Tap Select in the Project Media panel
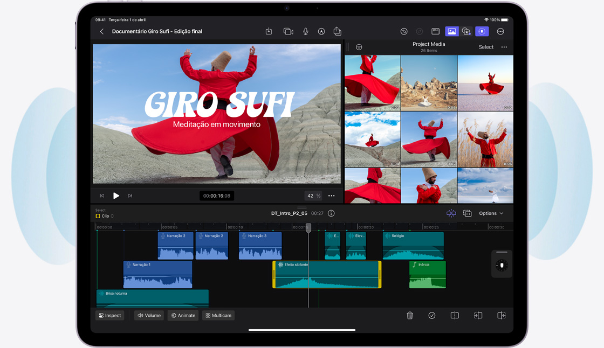This screenshot has width=604, height=348. [485, 47]
